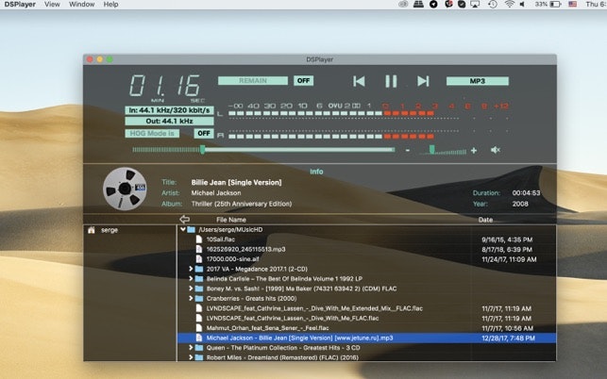Click the Info section heading

coord(316,172)
